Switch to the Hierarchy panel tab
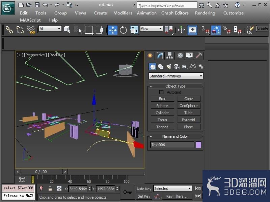The height and width of the screenshot is (202, 270). tap(170, 56)
